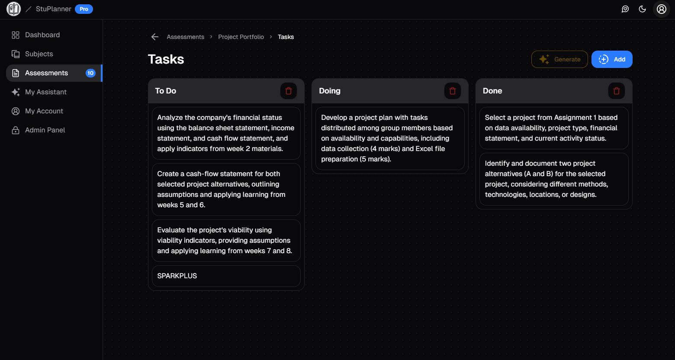Open the SPARKPLUS task card
This screenshot has width=675, height=360.
(x=226, y=276)
